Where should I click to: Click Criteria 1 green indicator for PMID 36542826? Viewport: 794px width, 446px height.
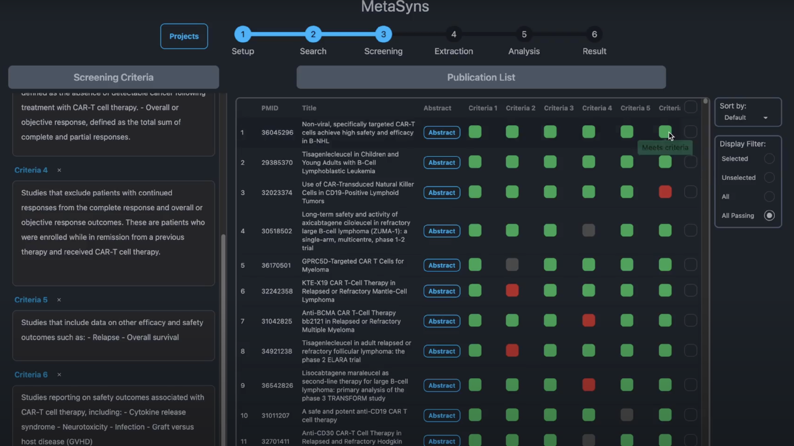coord(475,385)
